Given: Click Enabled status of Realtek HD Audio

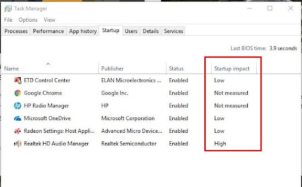Looking at the screenshot, I should pyautogui.click(x=178, y=144).
